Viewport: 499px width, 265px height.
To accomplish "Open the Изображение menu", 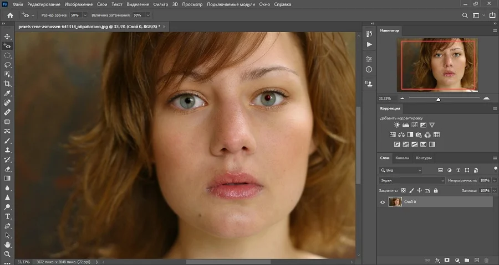I will point(78,4).
